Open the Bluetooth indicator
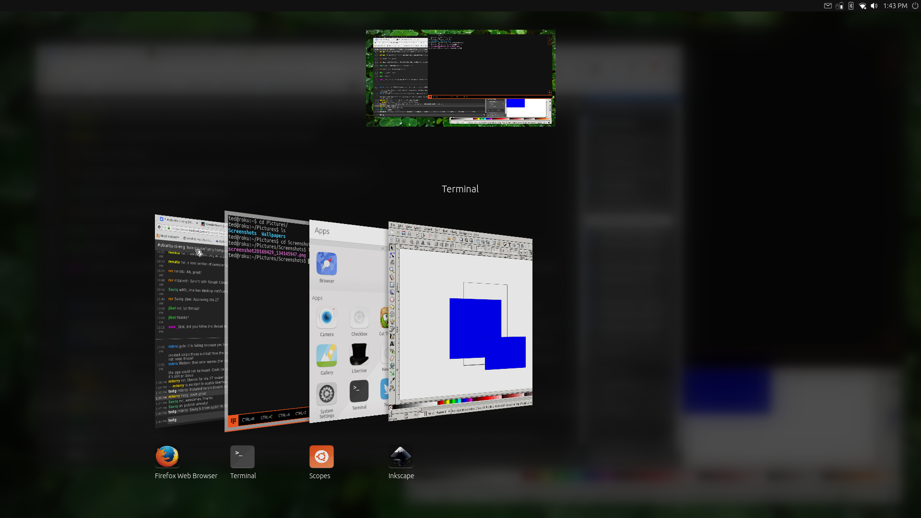This screenshot has height=518, width=921. [x=851, y=6]
